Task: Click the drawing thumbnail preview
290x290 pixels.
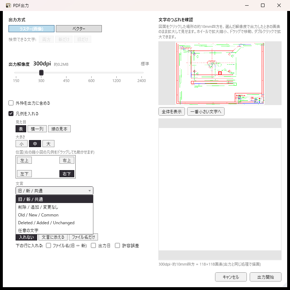Action: click(220, 73)
